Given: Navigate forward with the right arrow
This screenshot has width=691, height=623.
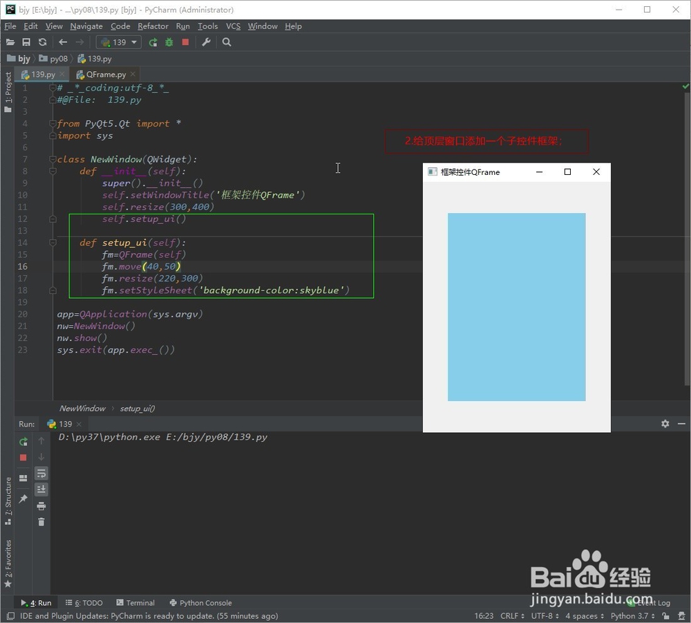Looking at the screenshot, I should click(79, 42).
